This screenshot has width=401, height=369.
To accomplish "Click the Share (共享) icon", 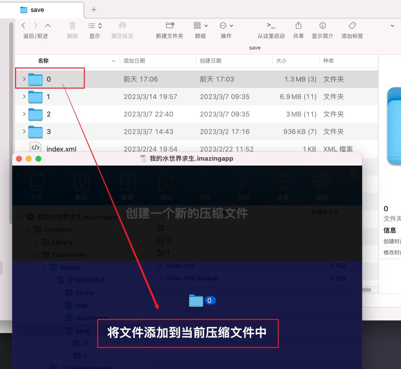I will (299, 25).
